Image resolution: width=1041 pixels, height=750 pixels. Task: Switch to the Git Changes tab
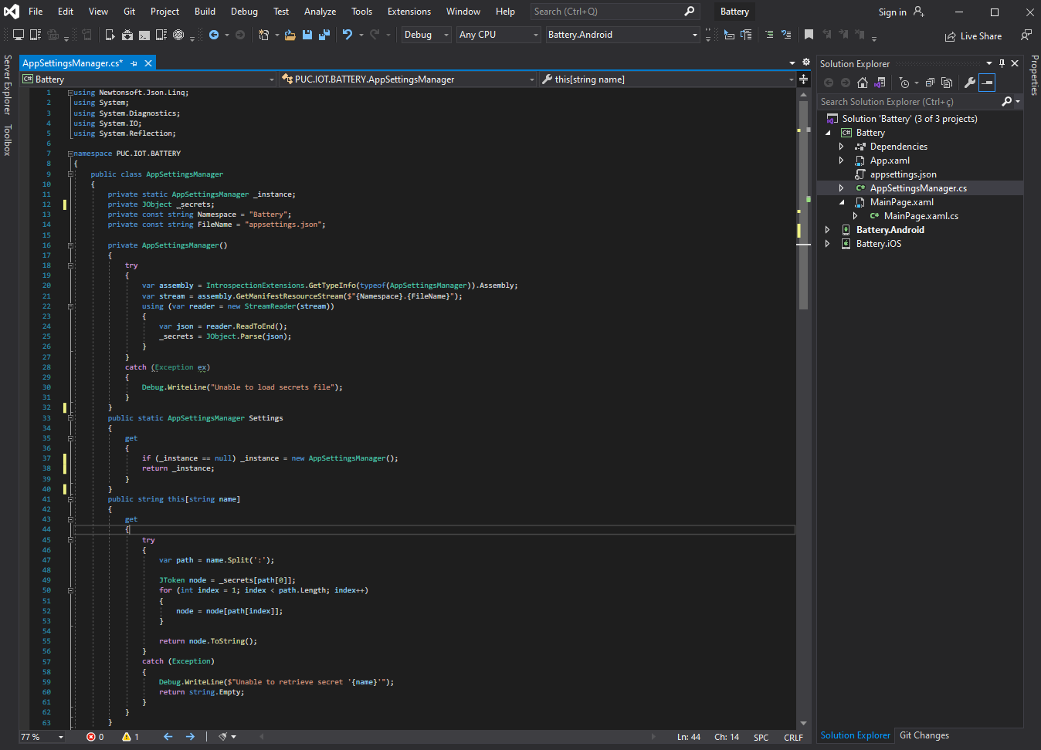[924, 735]
